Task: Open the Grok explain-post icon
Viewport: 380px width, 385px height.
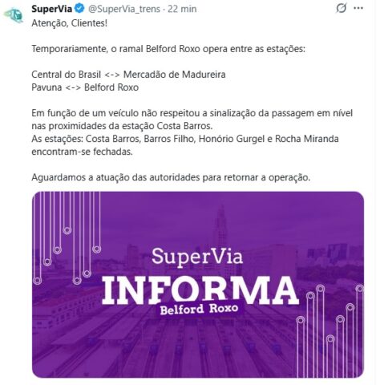Action: coord(342,8)
